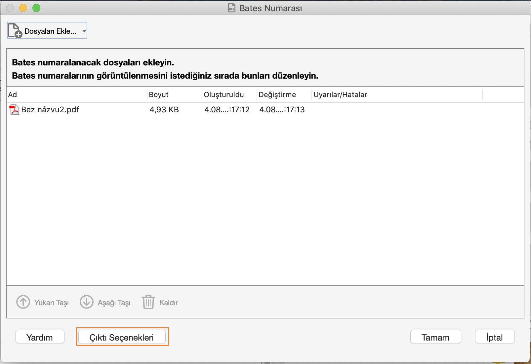531x364 pixels.
Task: Expand the Dosyaları Ekle dropdown arrow
Action: coord(84,31)
